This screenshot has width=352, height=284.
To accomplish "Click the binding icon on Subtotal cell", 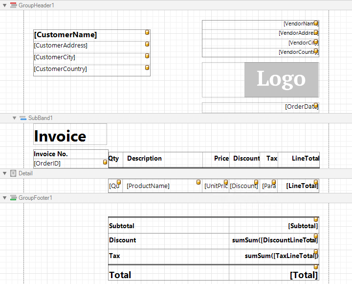I will tap(316, 219).
